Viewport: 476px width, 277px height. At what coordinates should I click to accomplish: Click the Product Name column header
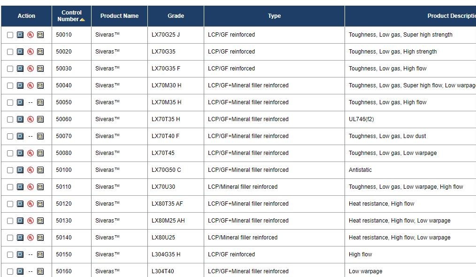point(119,16)
